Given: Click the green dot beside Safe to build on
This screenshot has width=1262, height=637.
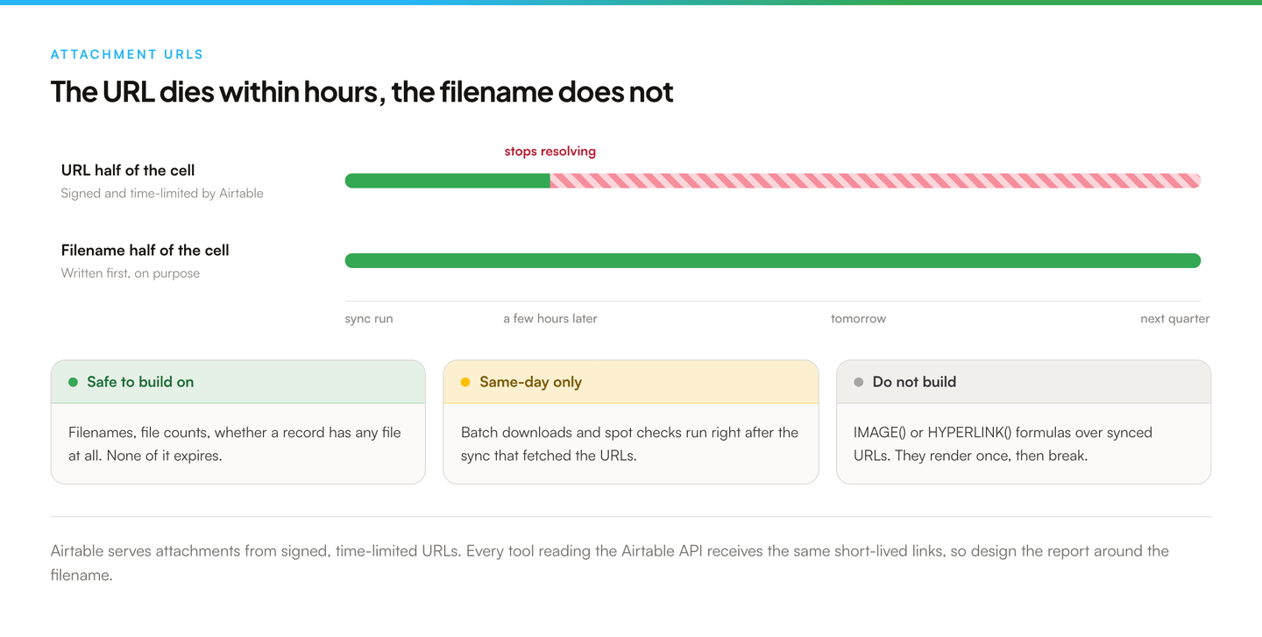Looking at the screenshot, I should pyautogui.click(x=74, y=382).
